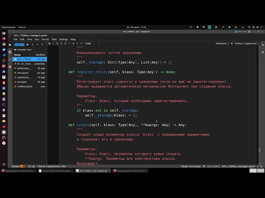Open the Debugger panel in right sidebar
The width and height of the screenshot is (265, 198).
[x=263, y=52]
